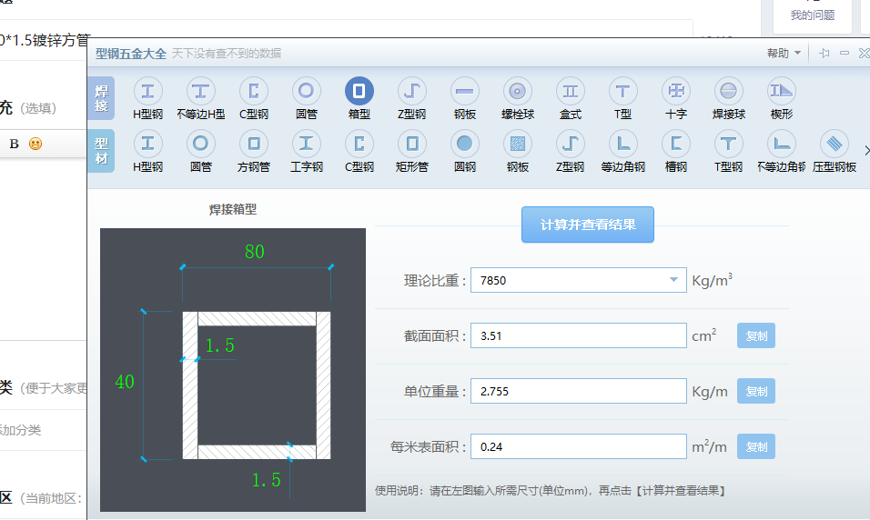Select the 箱型 box section icon
Screen dimensions: 870x520
tap(359, 91)
